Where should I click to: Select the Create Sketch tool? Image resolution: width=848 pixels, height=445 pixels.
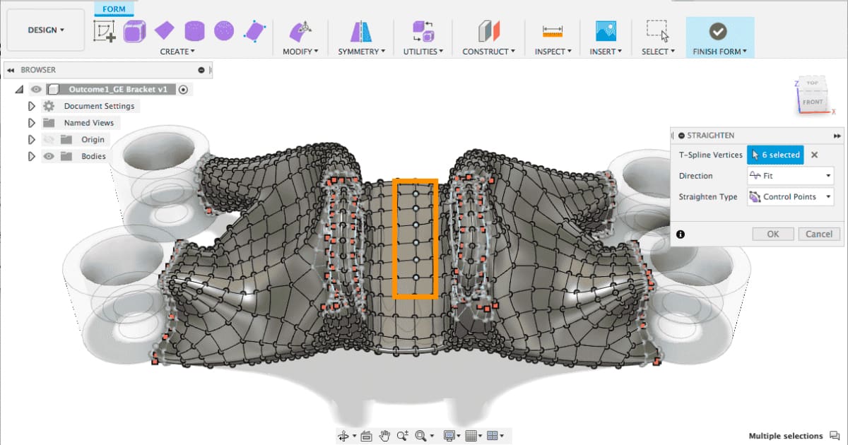pyautogui.click(x=105, y=31)
